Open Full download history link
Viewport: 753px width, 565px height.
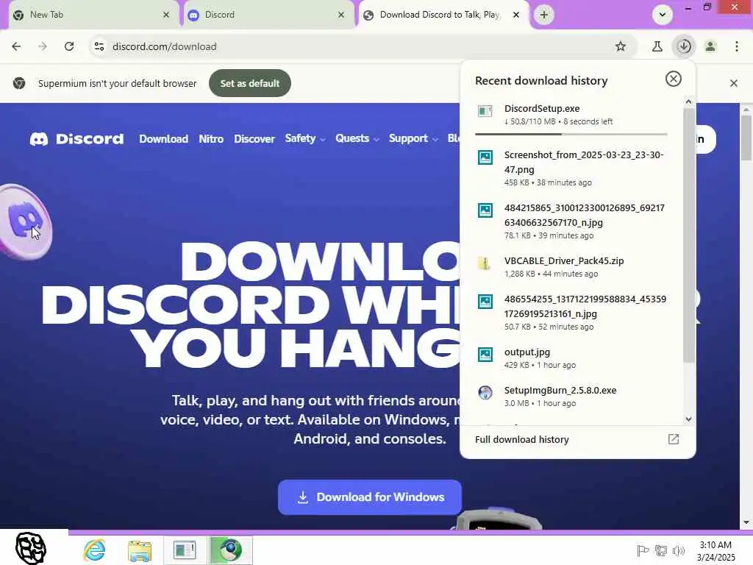pos(522,440)
